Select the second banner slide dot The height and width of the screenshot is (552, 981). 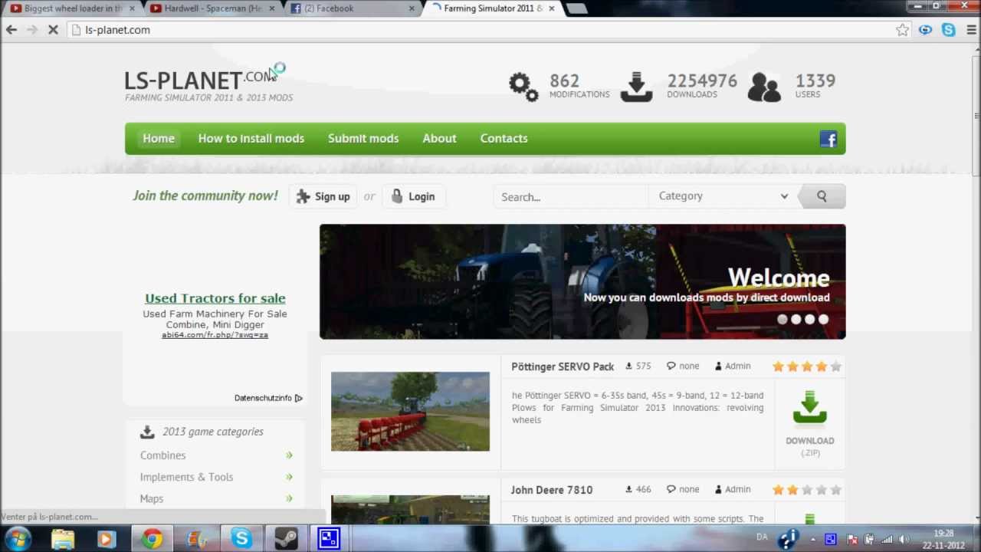coord(796,319)
